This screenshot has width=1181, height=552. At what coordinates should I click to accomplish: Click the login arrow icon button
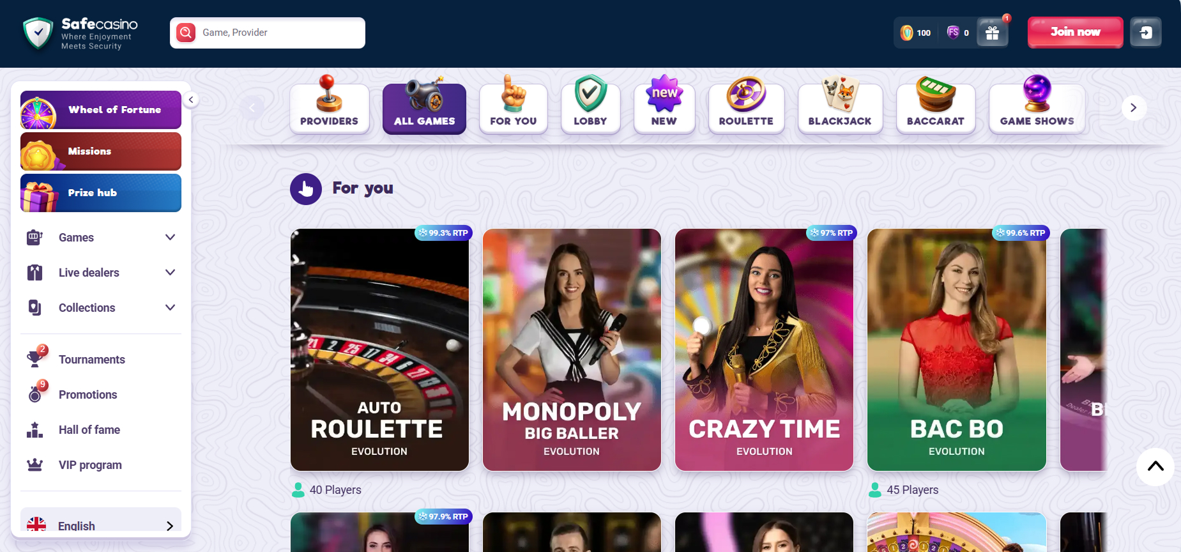(x=1146, y=33)
